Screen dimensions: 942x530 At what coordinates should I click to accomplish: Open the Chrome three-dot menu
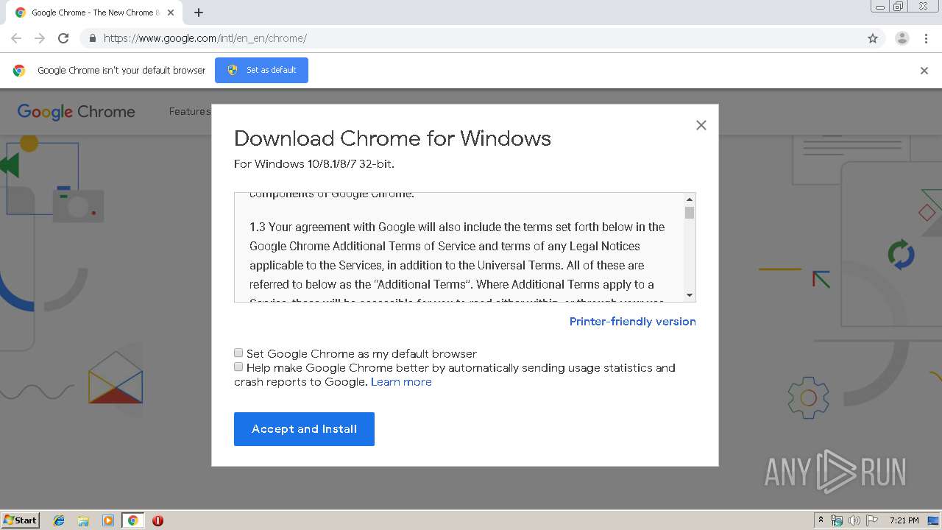[926, 38]
